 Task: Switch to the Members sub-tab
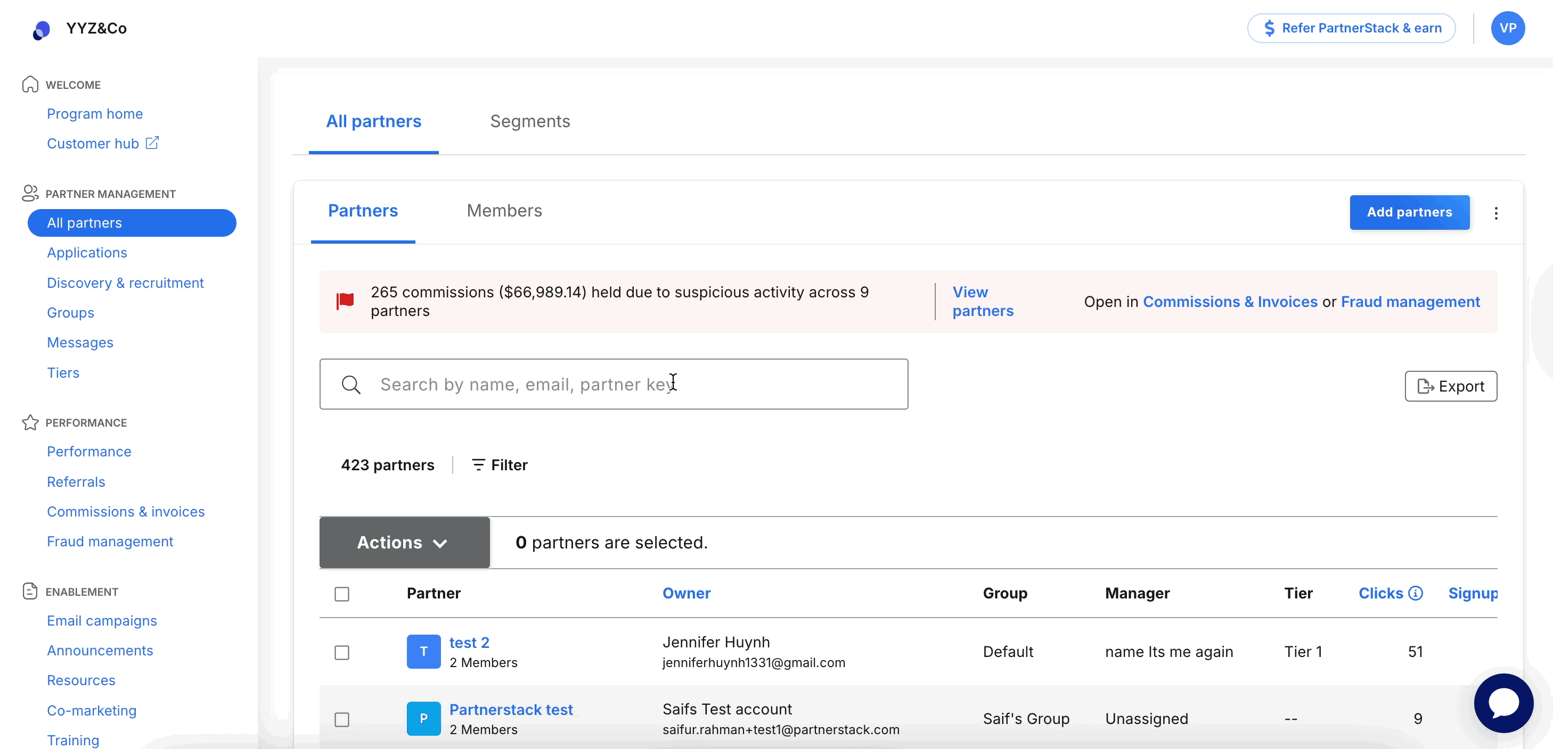click(504, 211)
